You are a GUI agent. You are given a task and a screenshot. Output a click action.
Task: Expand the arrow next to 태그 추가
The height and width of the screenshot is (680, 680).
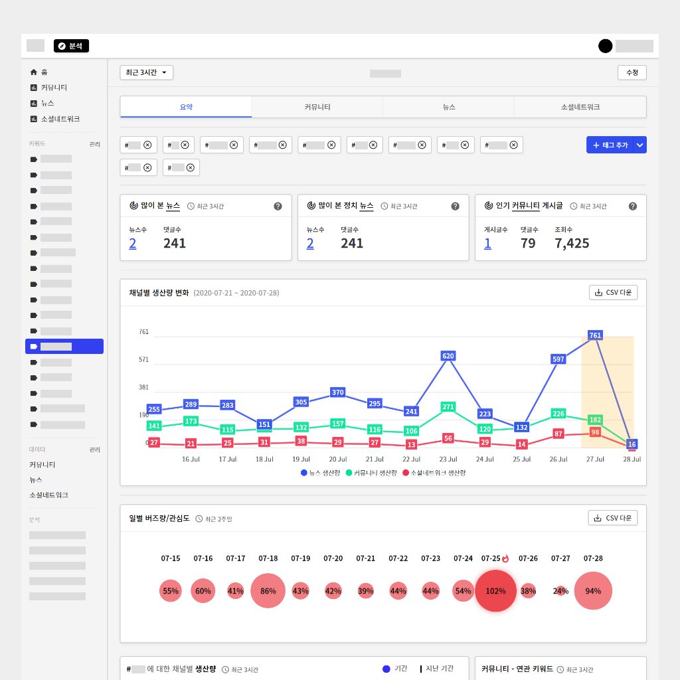(639, 145)
